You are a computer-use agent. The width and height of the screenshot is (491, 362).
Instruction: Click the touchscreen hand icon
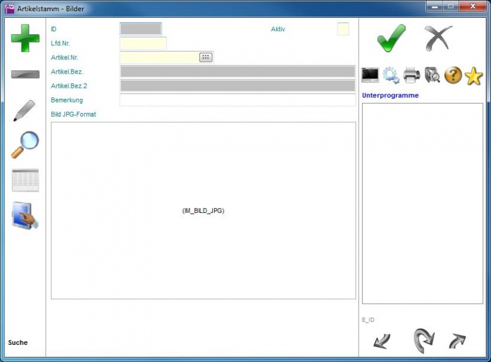[x=26, y=216]
